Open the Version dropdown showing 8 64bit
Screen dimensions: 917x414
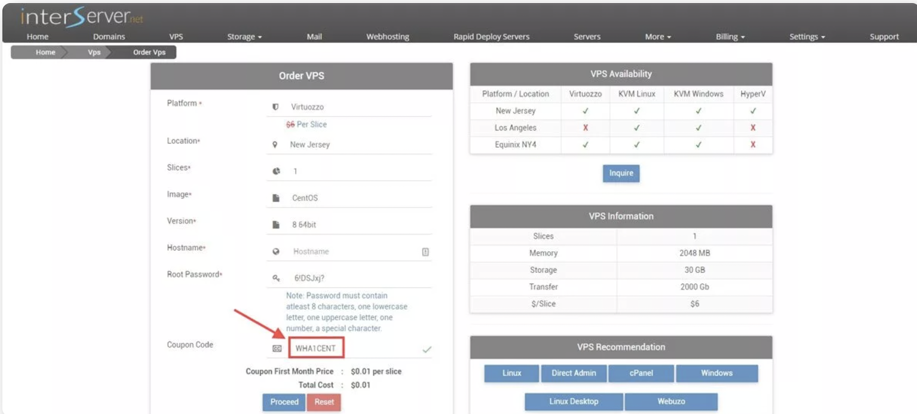tap(349, 224)
